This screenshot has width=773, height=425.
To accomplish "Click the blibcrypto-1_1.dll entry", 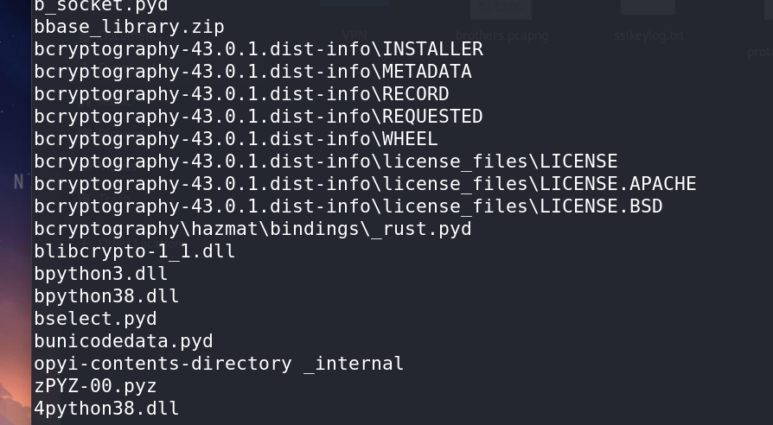I will click(135, 251).
